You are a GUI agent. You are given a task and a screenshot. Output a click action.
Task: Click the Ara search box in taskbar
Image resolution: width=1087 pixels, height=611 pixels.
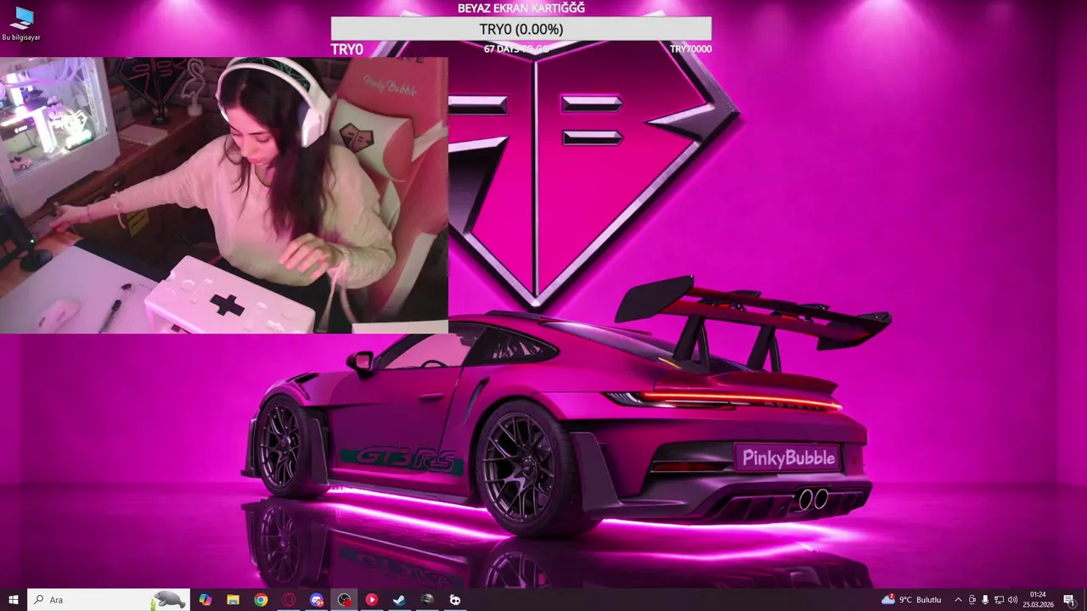pyautogui.click(x=109, y=600)
